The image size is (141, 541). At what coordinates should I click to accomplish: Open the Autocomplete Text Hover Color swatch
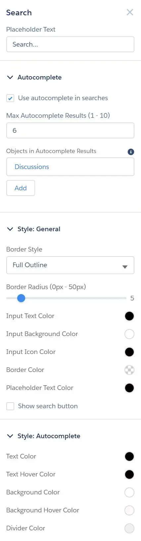[x=129, y=474]
